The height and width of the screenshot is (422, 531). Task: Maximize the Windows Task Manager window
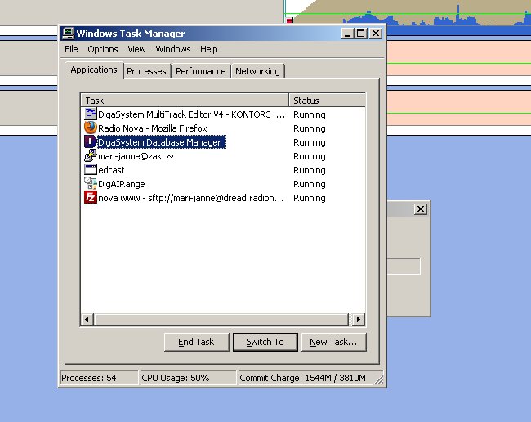361,34
